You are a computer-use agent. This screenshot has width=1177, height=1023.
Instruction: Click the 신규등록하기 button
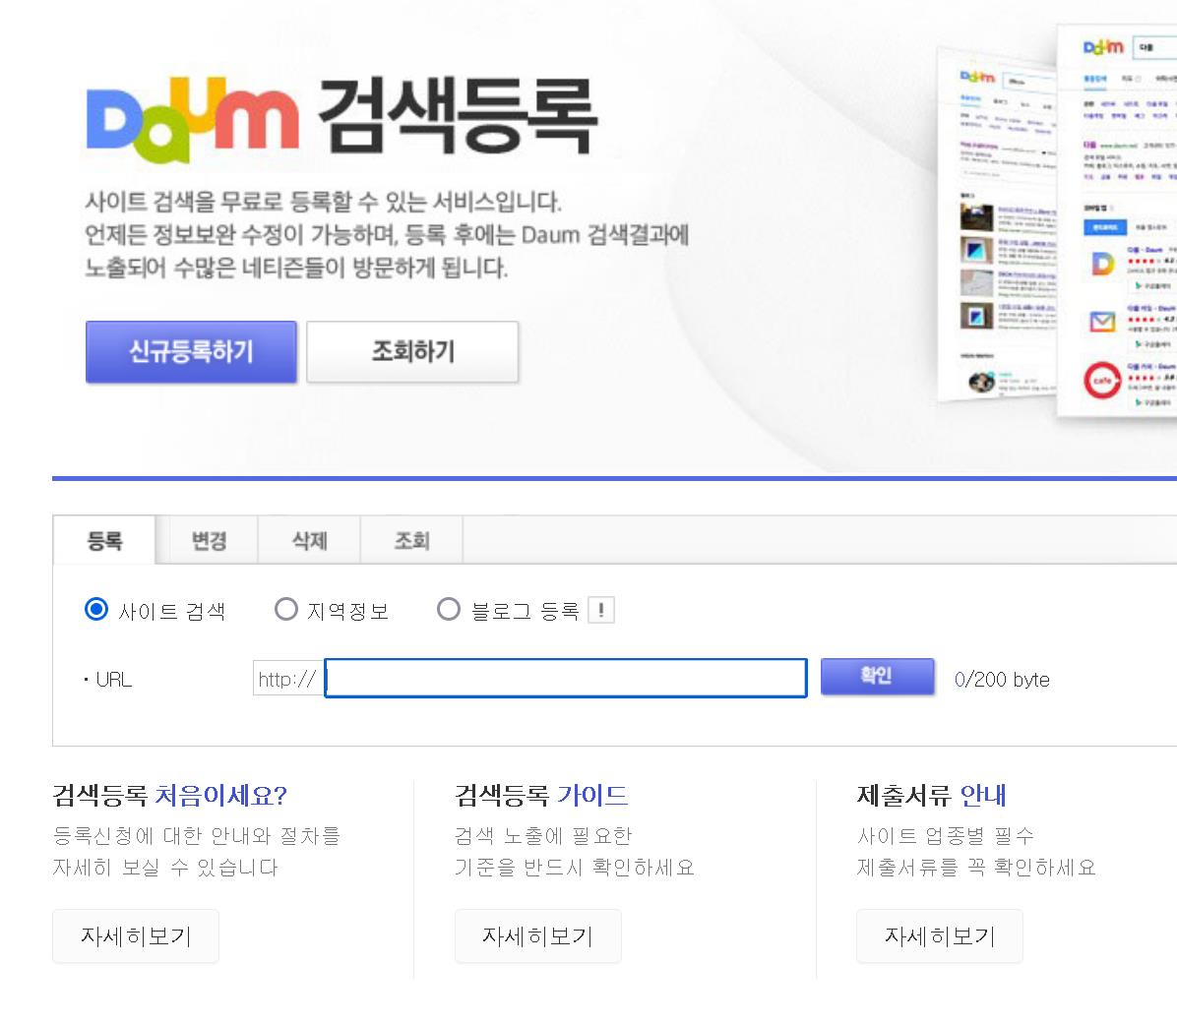pyautogui.click(x=192, y=352)
